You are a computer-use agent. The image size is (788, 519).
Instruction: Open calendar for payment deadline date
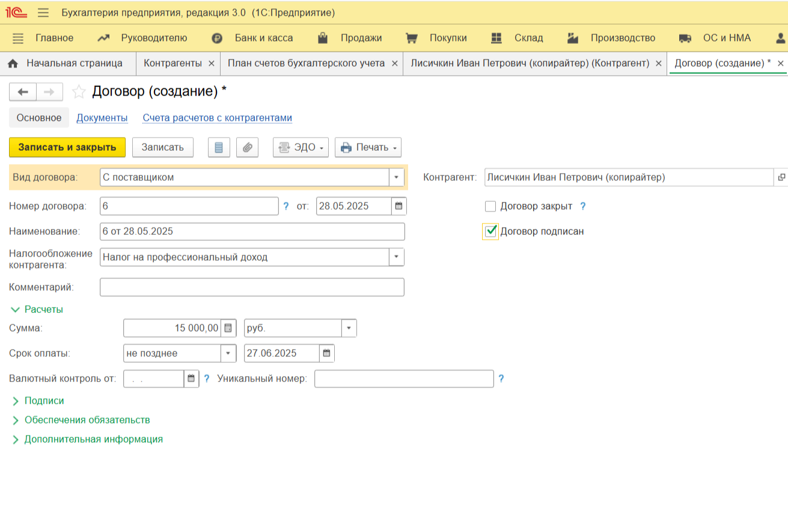tap(326, 353)
